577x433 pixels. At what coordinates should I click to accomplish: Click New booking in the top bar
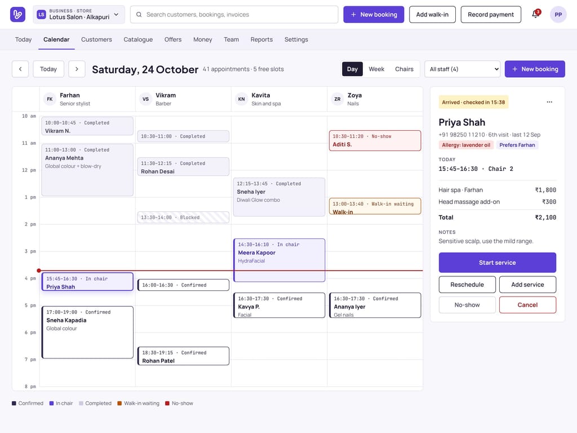coord(374,14)
